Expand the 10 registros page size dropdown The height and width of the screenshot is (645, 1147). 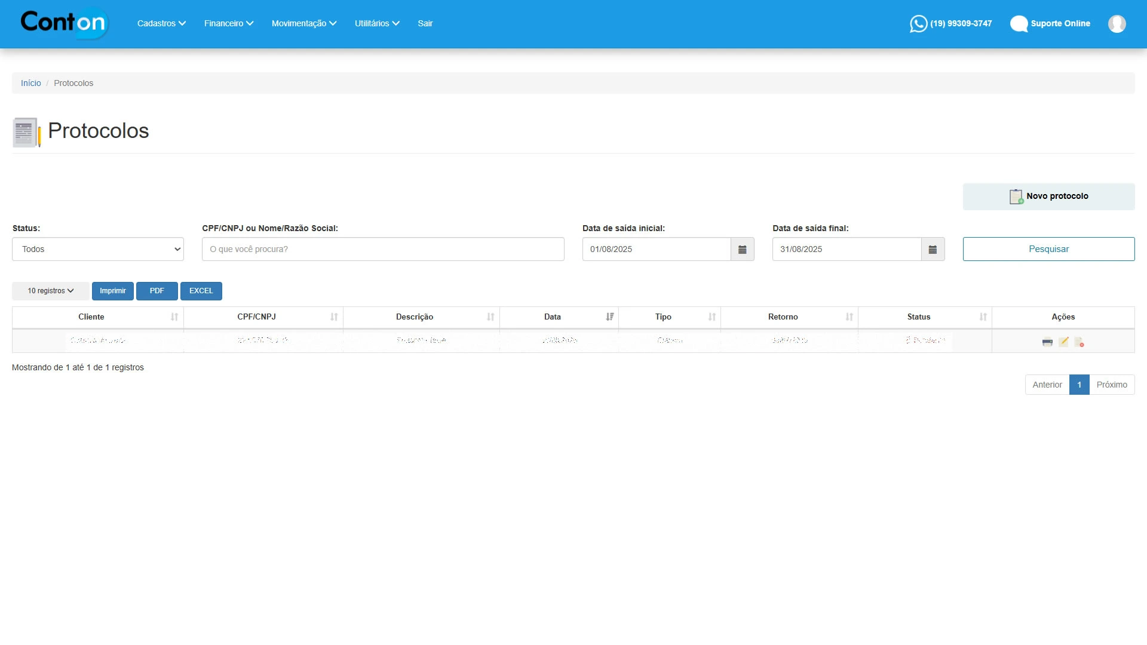(x=51, y=291)
